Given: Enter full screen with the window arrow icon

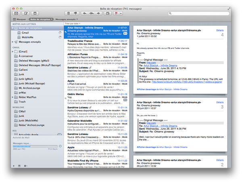Looking at the screenshot, I should click(x=229, y=9).
